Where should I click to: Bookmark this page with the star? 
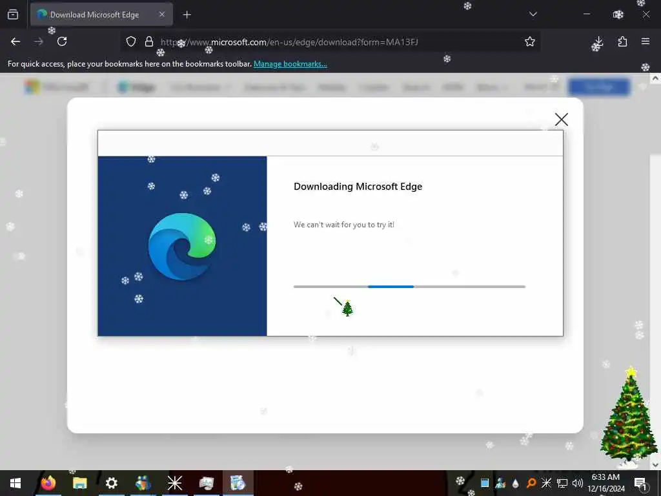tap(530, 41)
